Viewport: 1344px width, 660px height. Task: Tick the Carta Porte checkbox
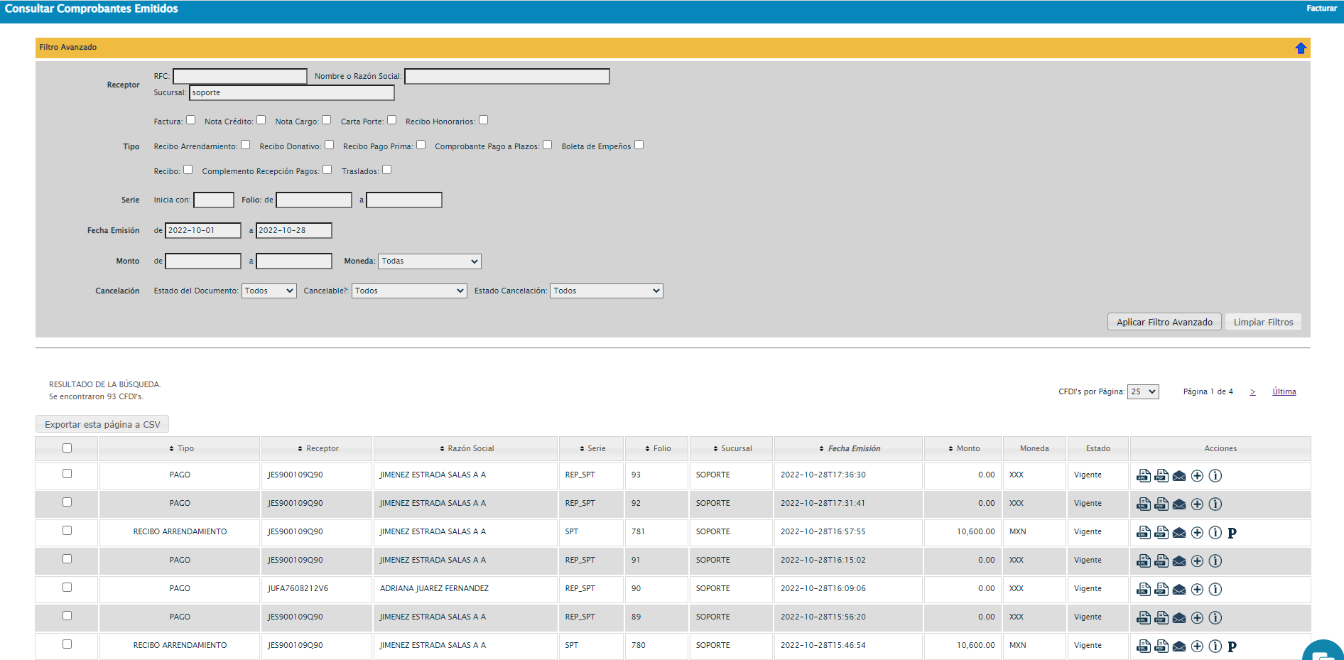pos(391,120)
